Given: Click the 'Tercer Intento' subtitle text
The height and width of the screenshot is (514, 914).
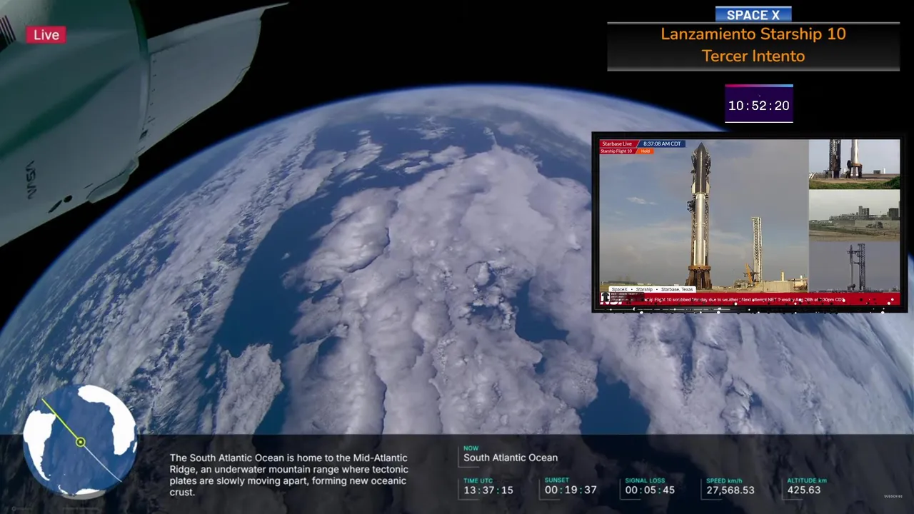Looking at the screenshot, I should coord(753,56).
